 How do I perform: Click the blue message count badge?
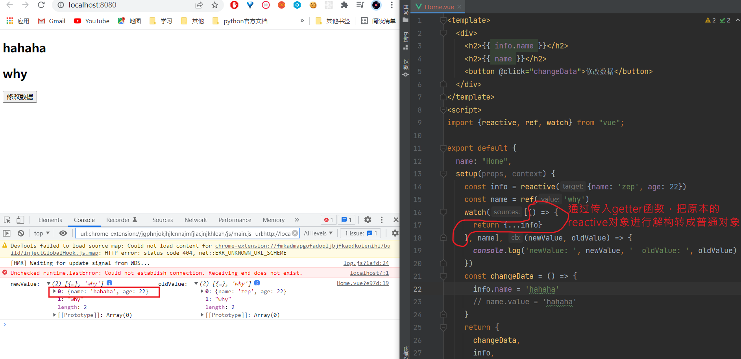coord(347,220)
